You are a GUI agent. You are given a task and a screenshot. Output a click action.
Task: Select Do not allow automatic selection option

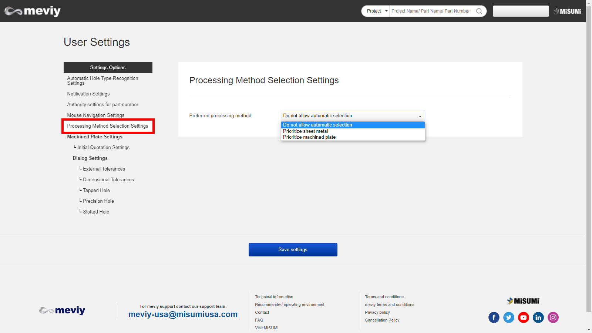pos(353,125)
